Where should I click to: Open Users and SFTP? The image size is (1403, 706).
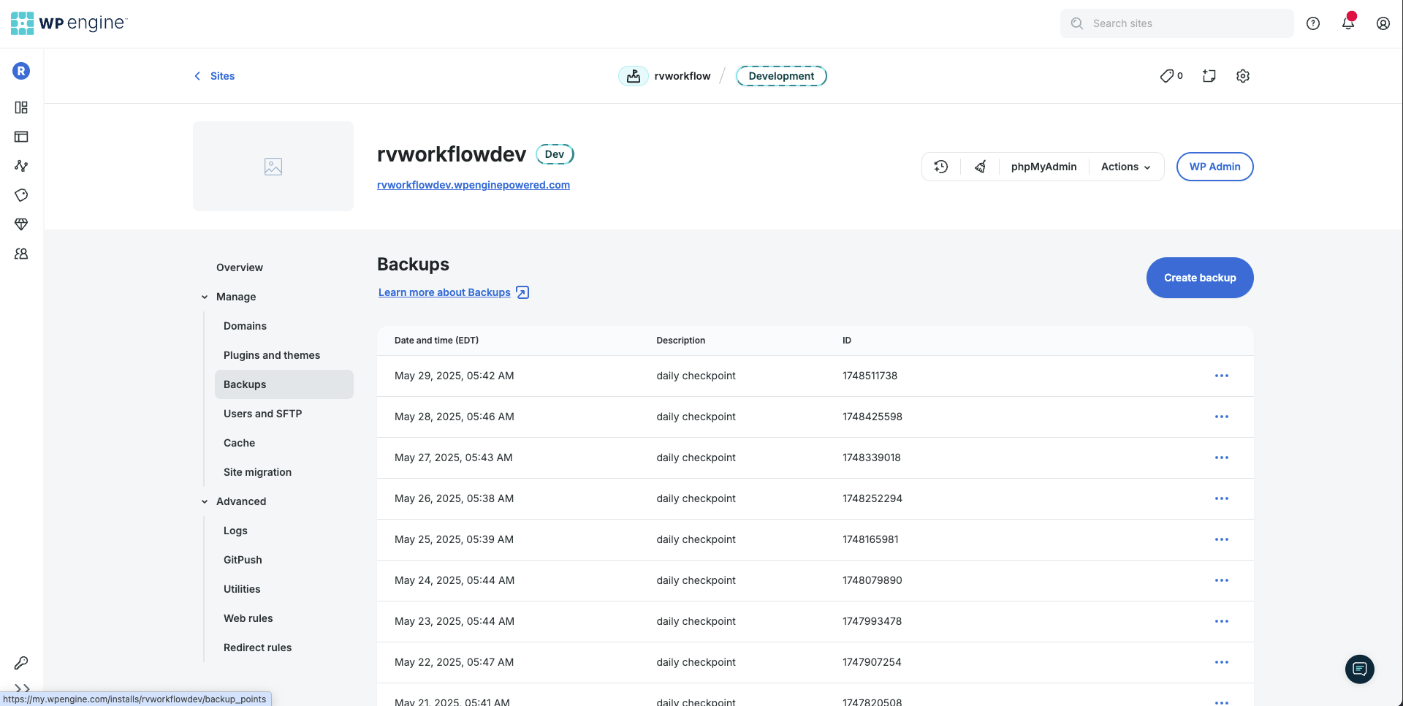[262, 414]
